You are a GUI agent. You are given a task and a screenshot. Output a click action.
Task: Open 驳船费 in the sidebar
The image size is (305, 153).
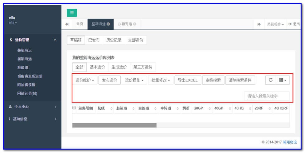click(23, 67)
